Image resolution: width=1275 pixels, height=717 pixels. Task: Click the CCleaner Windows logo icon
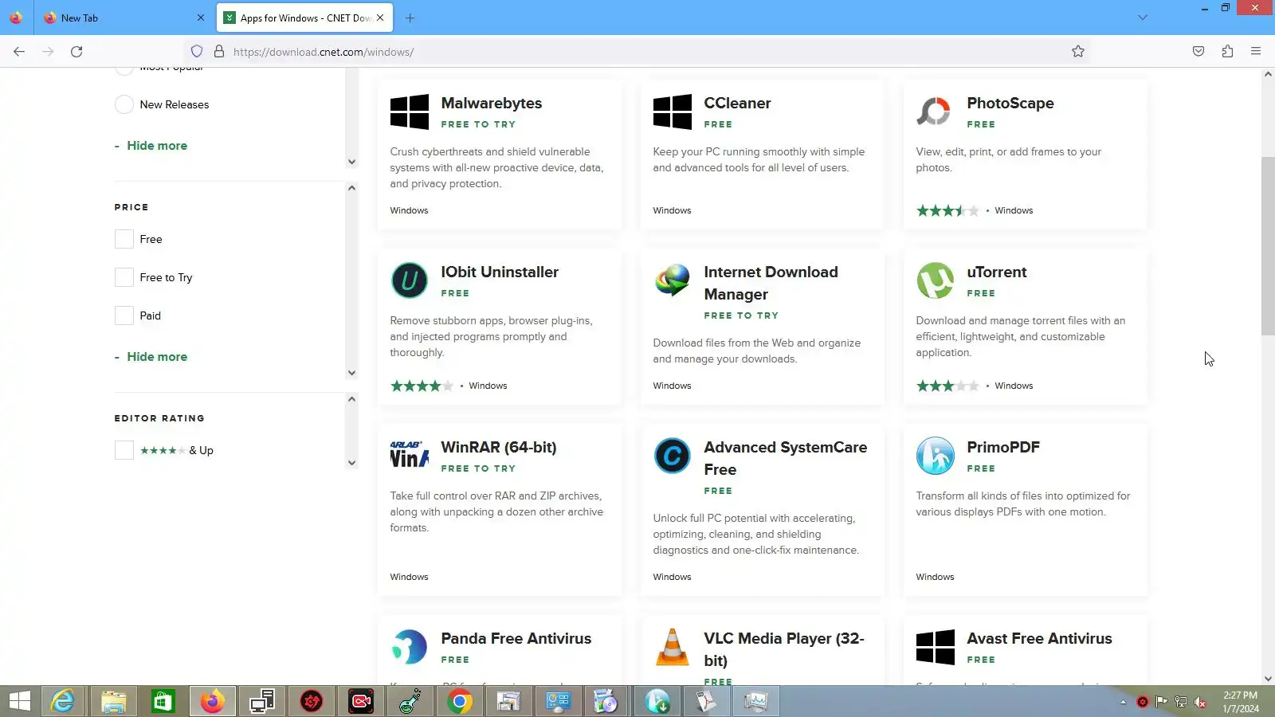[x=673, y=112]
